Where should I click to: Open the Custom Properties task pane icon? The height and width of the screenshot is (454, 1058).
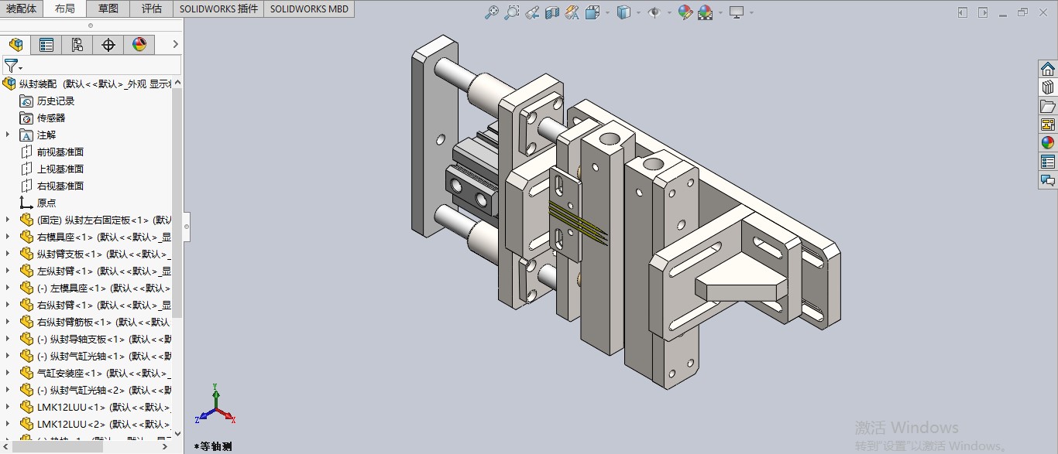pos(1048,162)
